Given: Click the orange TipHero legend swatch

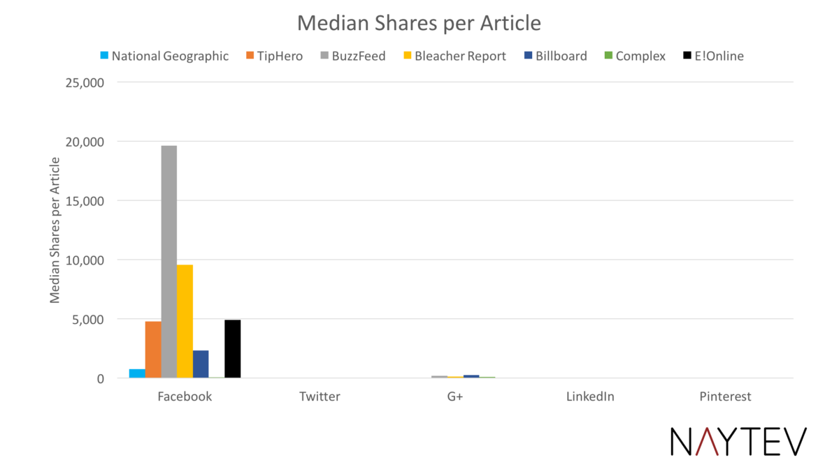Looking at the screenshot, I should [x=250, y=55].
